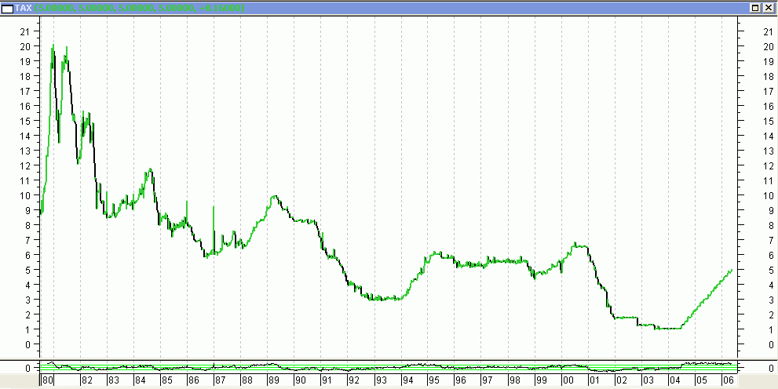Select the 83 year label on date axis
The height and width of the screenshot is (389, 778).
click(x=114, y=380)
